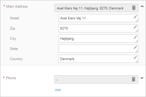The image size is (146, 97).
Task: Focus the Zip field showing 8270
Action: point(98,28)
